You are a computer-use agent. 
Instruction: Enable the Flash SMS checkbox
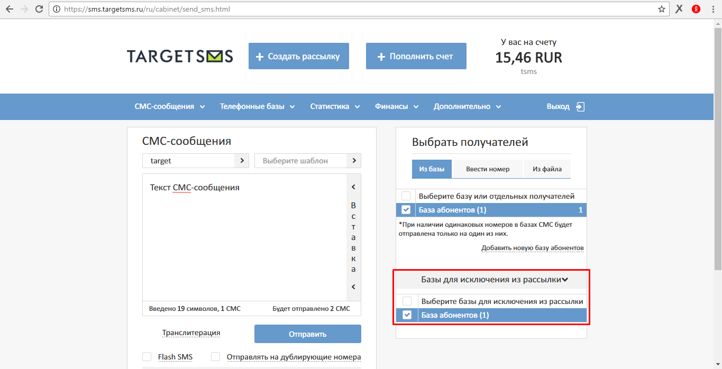pyautogui.click(x=147, y=357)
